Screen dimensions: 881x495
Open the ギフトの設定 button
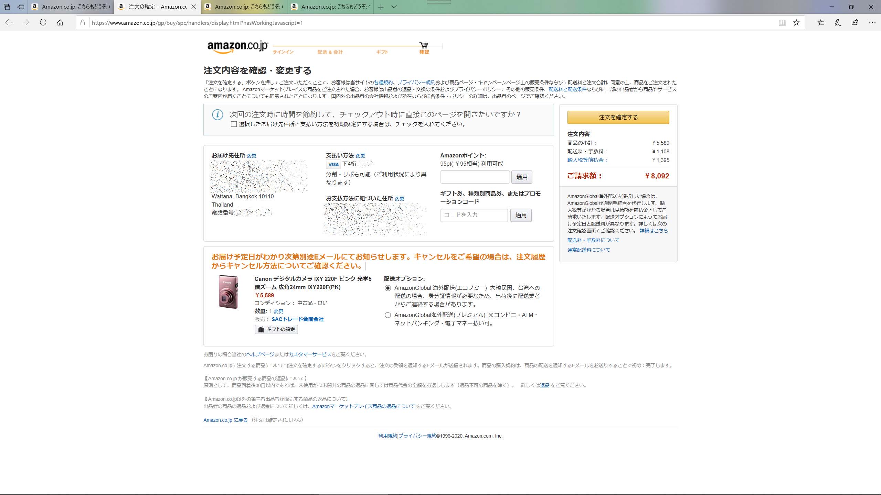tap(276, 329)
